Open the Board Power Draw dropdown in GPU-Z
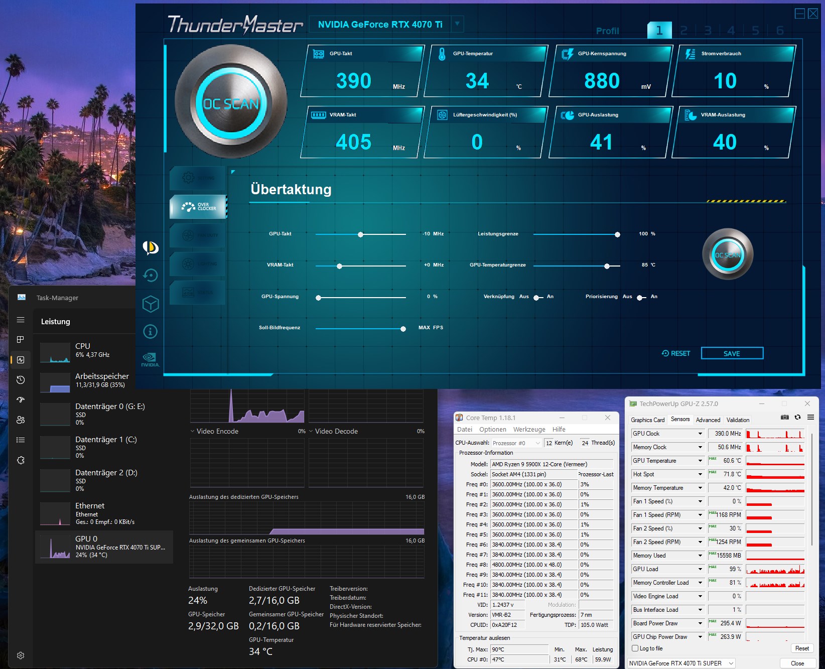 [700, 623]
